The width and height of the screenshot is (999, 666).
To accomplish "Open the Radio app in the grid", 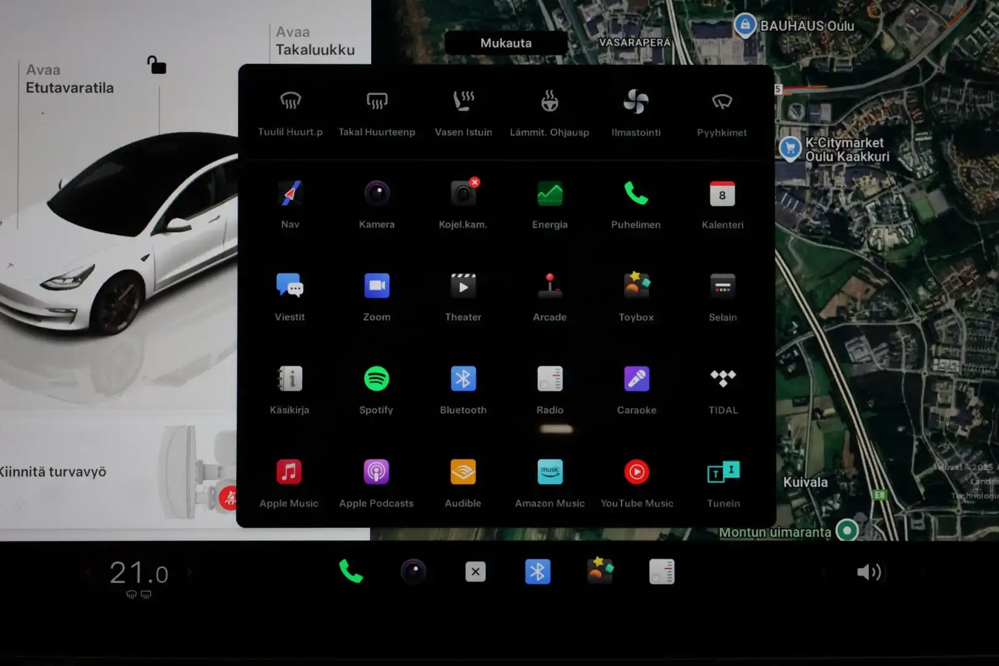I will click(549, 391).
